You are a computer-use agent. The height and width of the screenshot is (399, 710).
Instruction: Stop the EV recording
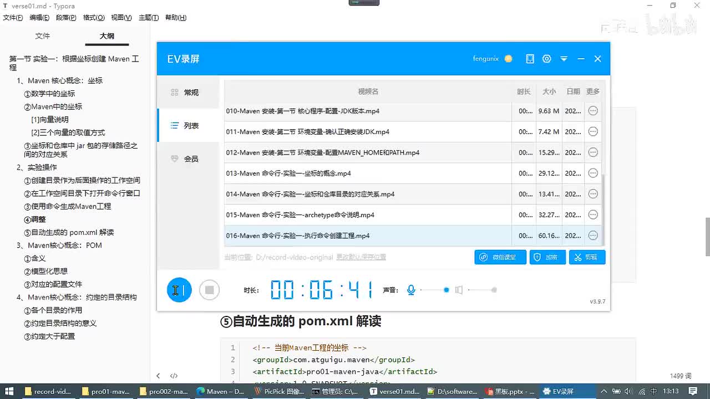pyautogui.click(x=209, y=290)
